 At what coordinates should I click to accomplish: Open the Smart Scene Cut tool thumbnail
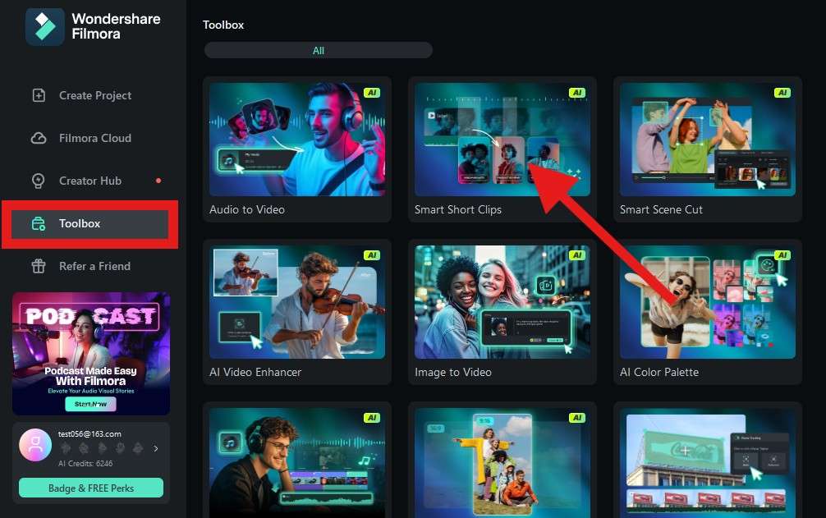click(x=708, y=140)
